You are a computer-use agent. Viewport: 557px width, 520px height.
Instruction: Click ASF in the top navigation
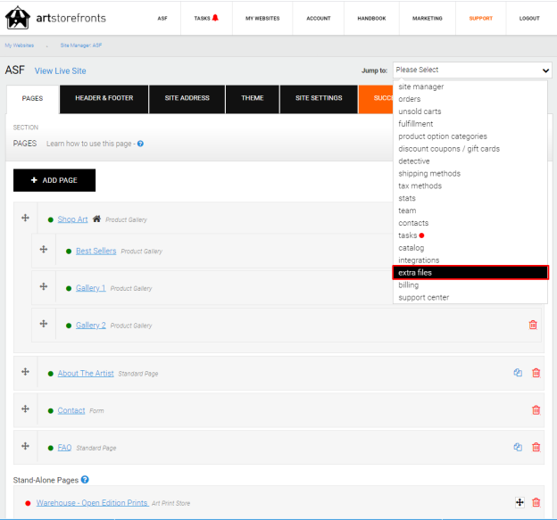click(x=162, y=18)
